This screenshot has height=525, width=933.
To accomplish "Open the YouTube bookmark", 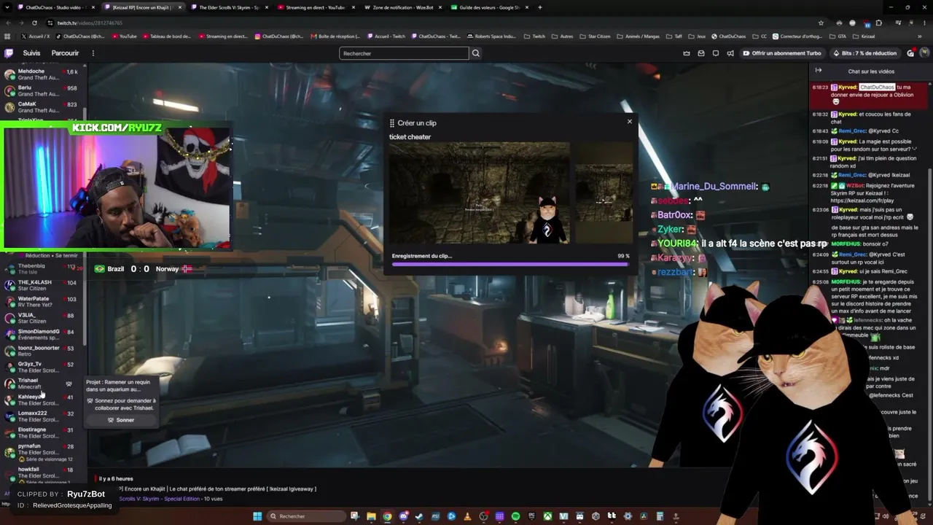I will tap(124, 36).
